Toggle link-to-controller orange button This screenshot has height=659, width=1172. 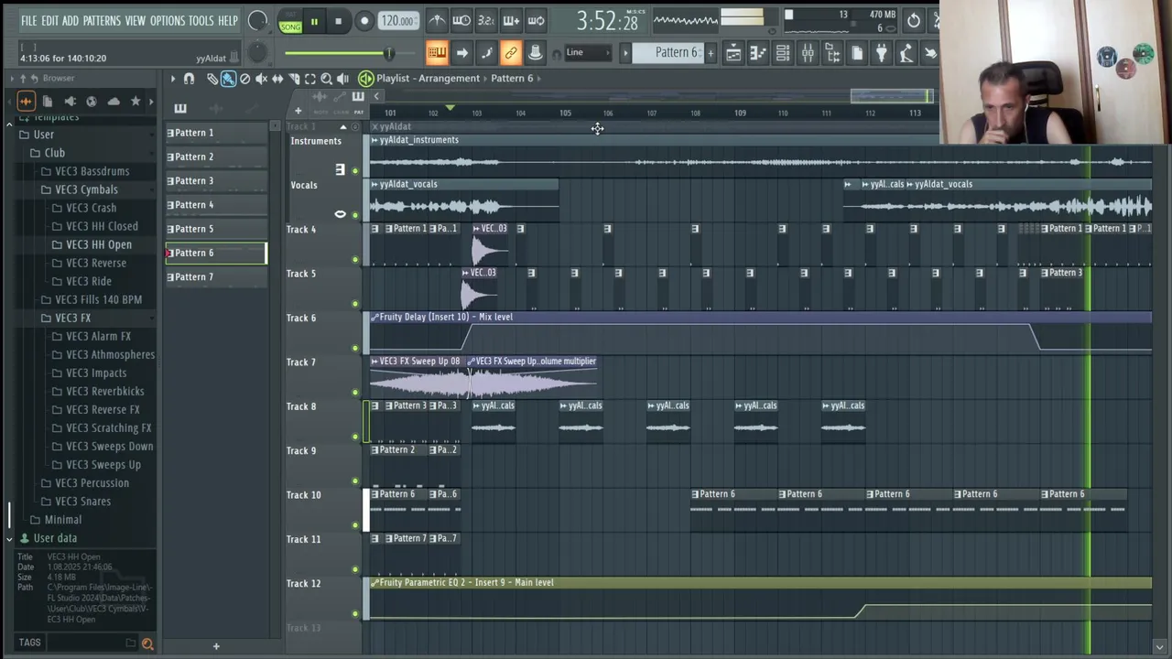(511, 53)
